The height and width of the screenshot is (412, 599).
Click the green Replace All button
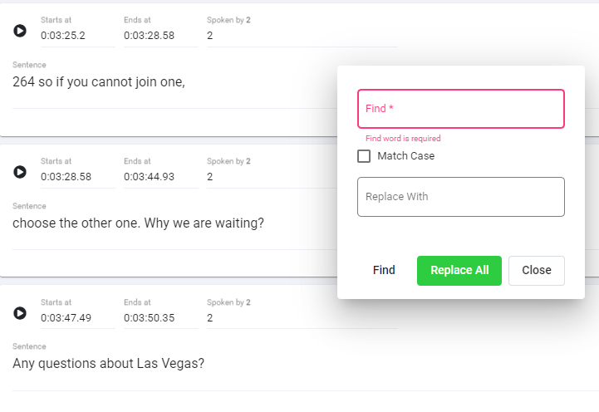(x=459, y=270)
